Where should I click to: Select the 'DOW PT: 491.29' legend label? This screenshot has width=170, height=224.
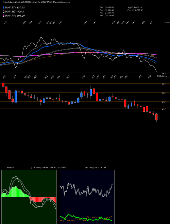(15, 16)
